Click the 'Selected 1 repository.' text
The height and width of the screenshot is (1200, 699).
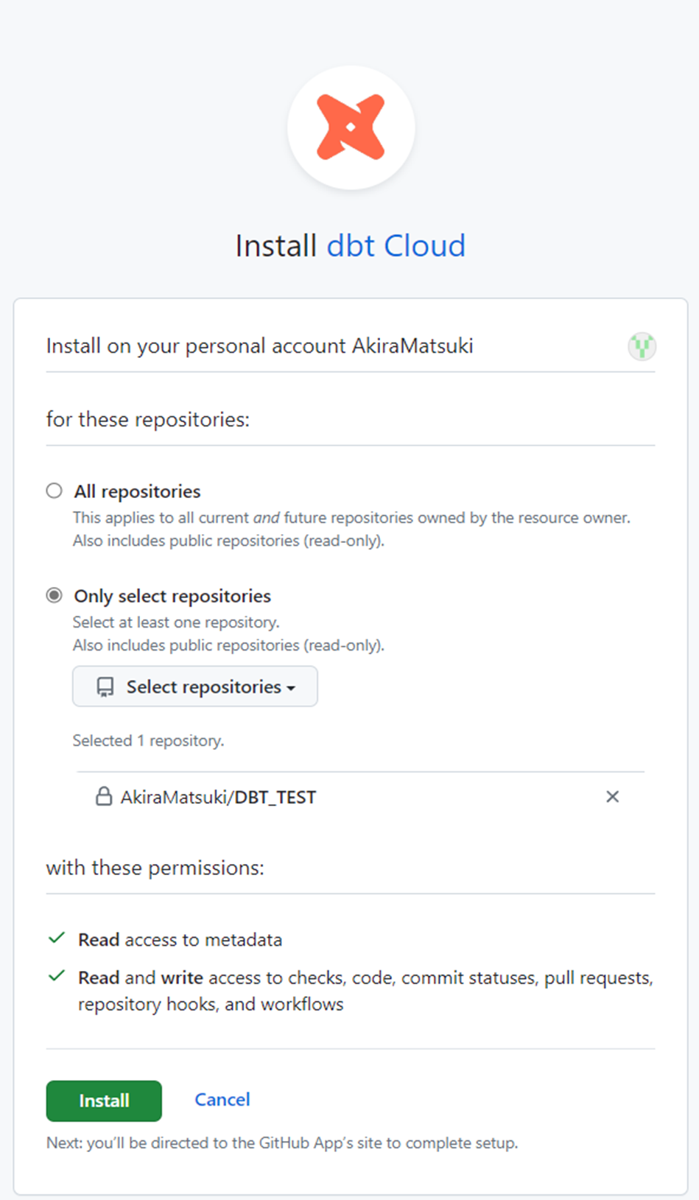click(148, 740)
